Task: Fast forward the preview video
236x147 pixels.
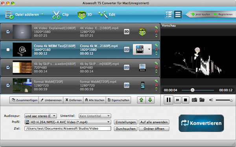Action: point(177,100)
